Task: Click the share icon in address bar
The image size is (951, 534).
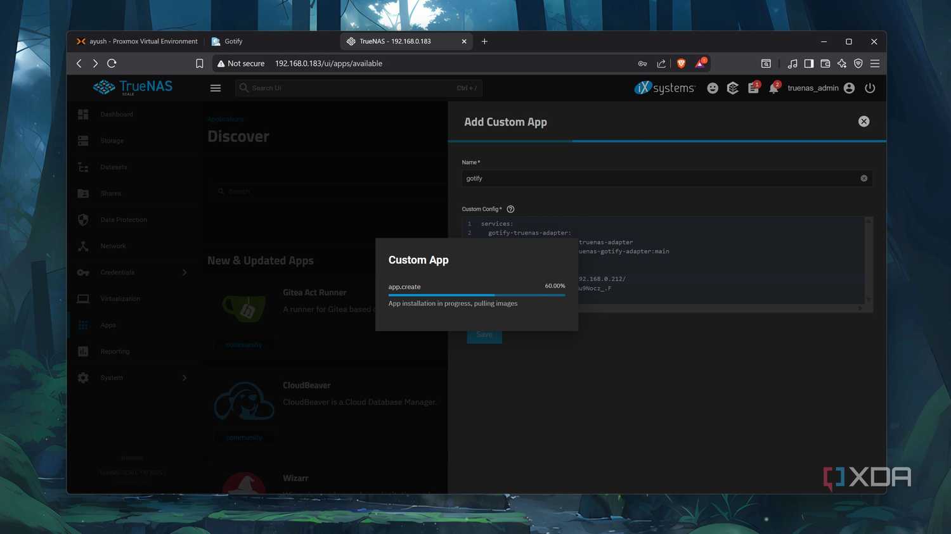Action: 661,63
